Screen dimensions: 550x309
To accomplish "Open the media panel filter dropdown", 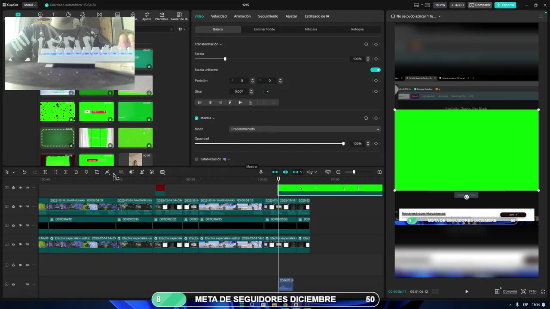I will click(x=181, y=29).
